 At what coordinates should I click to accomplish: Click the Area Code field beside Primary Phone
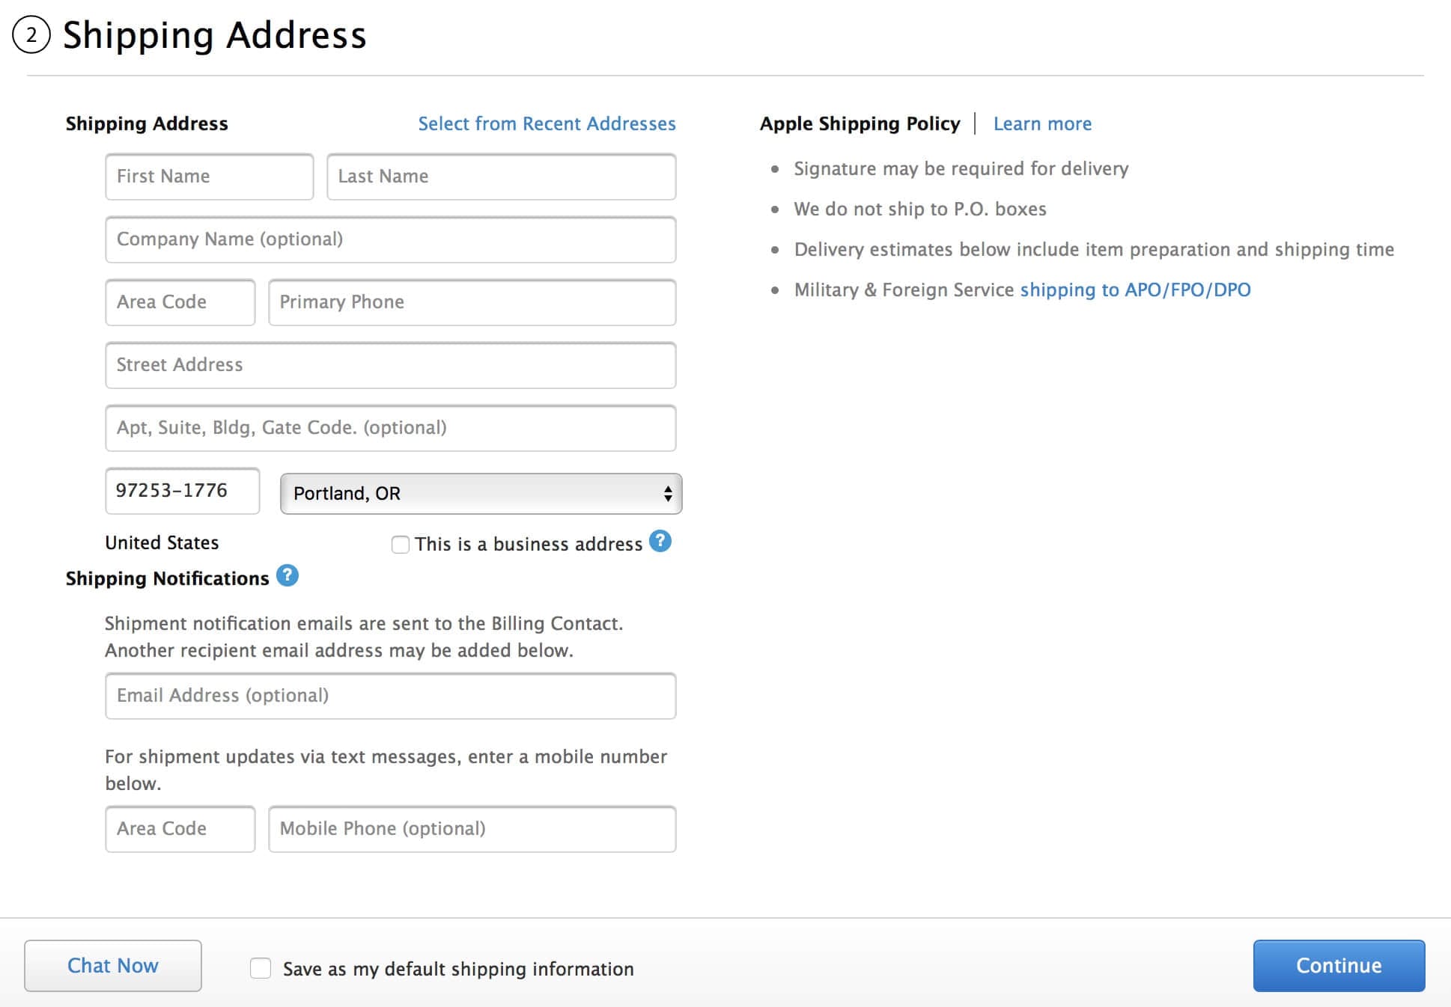click(x=180, y=302)
